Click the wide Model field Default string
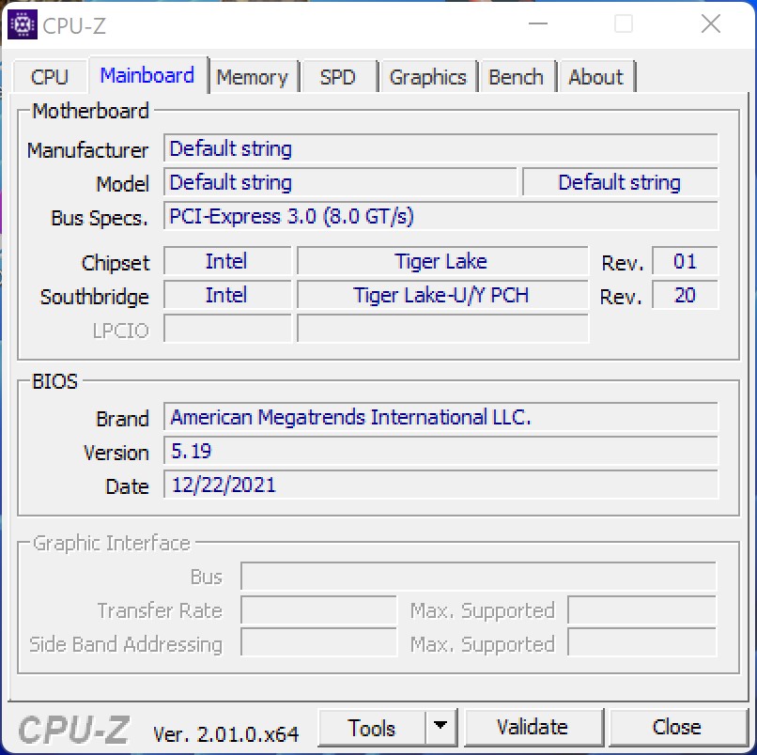The image size is (757, 755). [x=340, y=182]
